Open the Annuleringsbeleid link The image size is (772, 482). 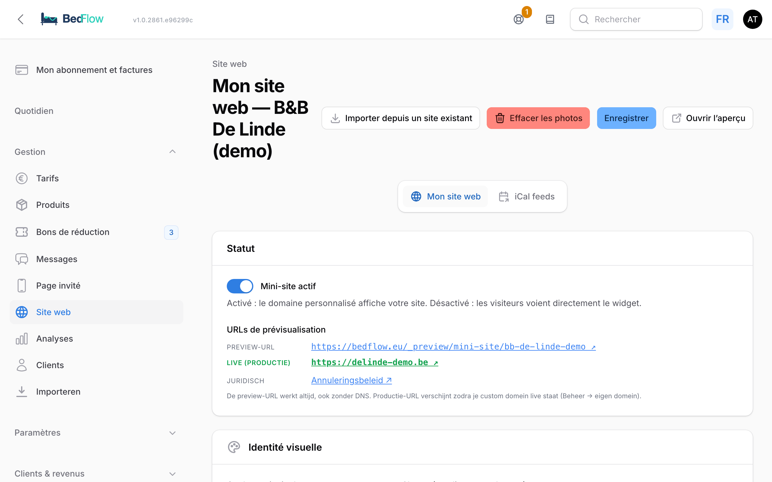[x=351, y=380]
